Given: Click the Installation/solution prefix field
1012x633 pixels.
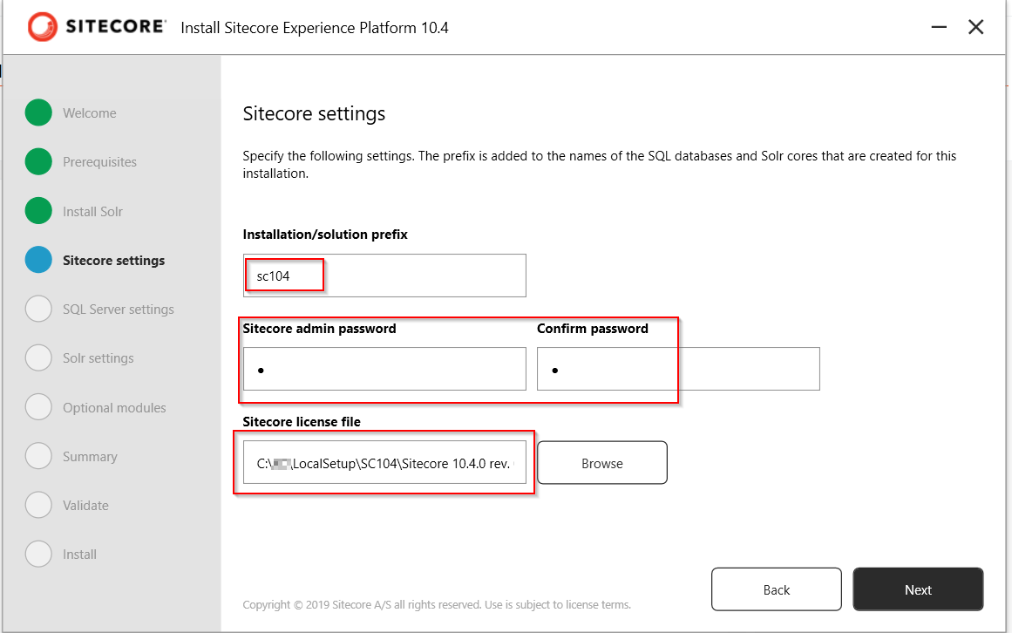Looking at the screenshot, I should (x=384, y=276).
